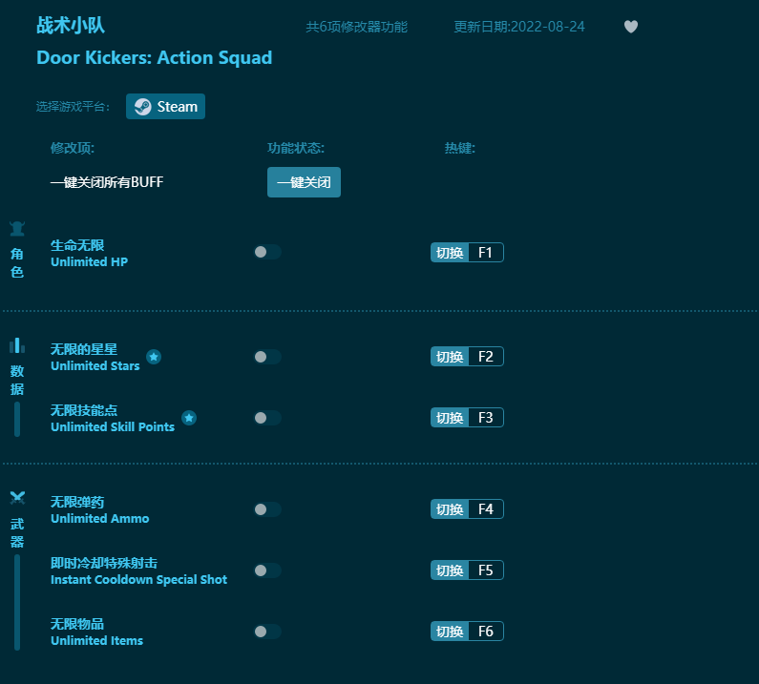Click the 选择游戏平台 label
Screen dimensions: 759x684
(x=74, y=107)
